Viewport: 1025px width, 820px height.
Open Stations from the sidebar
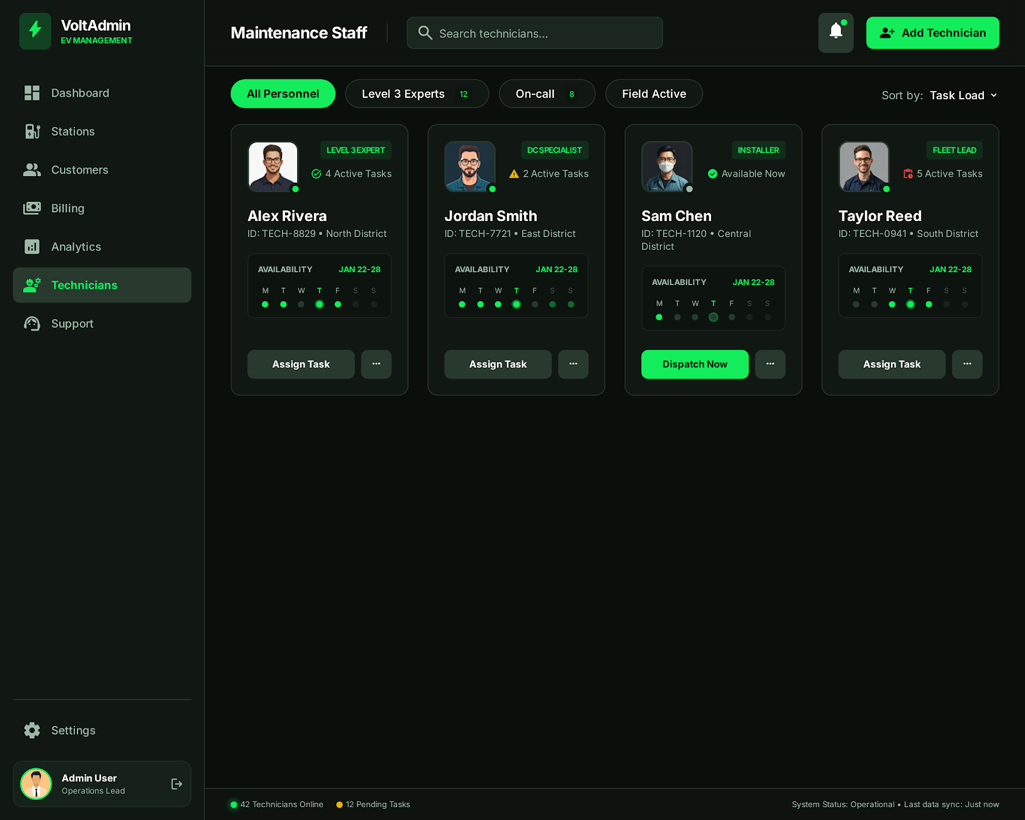[x=72, y=131]
